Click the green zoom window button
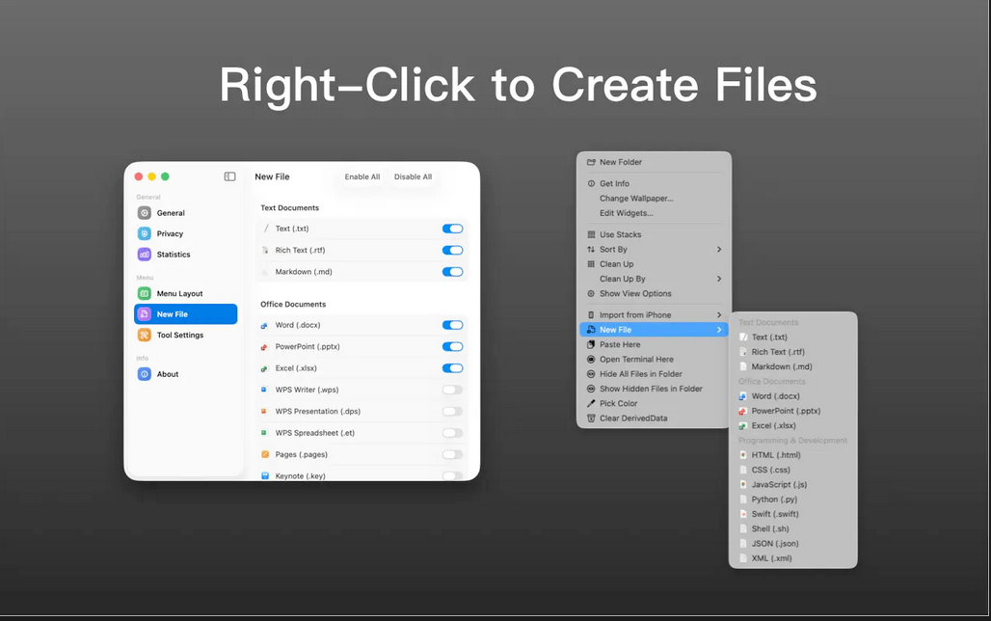 (165, 177)
